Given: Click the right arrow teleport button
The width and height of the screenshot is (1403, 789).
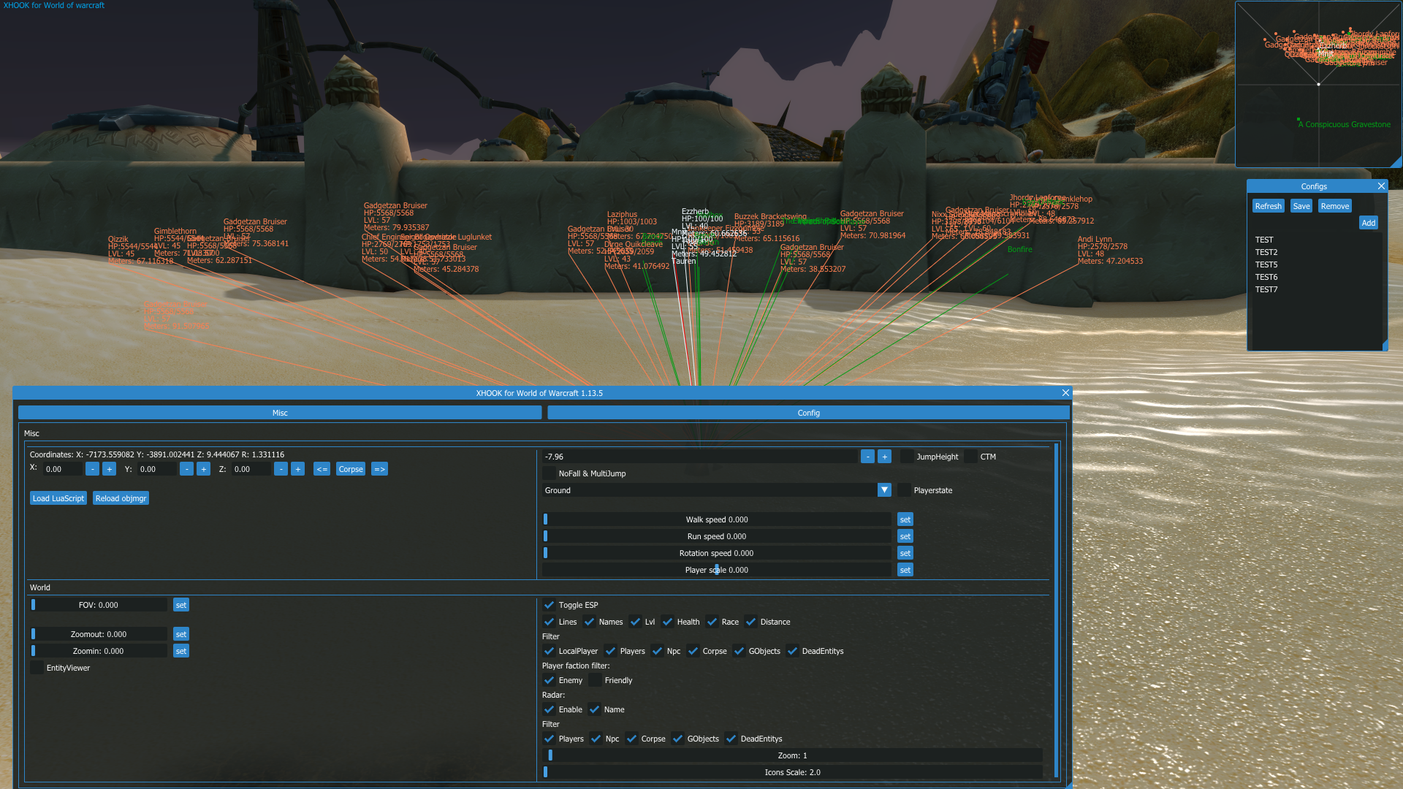Looking at the screenshot, I should tap(379, 469).
